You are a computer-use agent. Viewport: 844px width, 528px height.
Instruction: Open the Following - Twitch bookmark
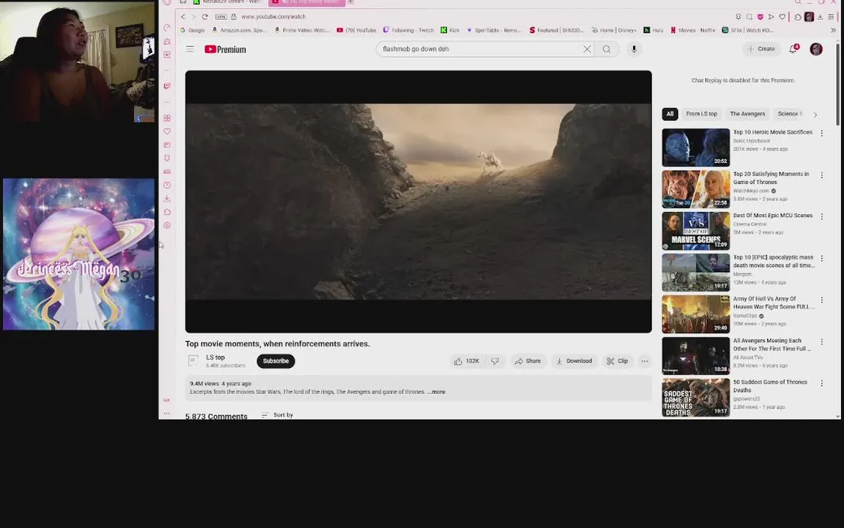click(408, 30)
